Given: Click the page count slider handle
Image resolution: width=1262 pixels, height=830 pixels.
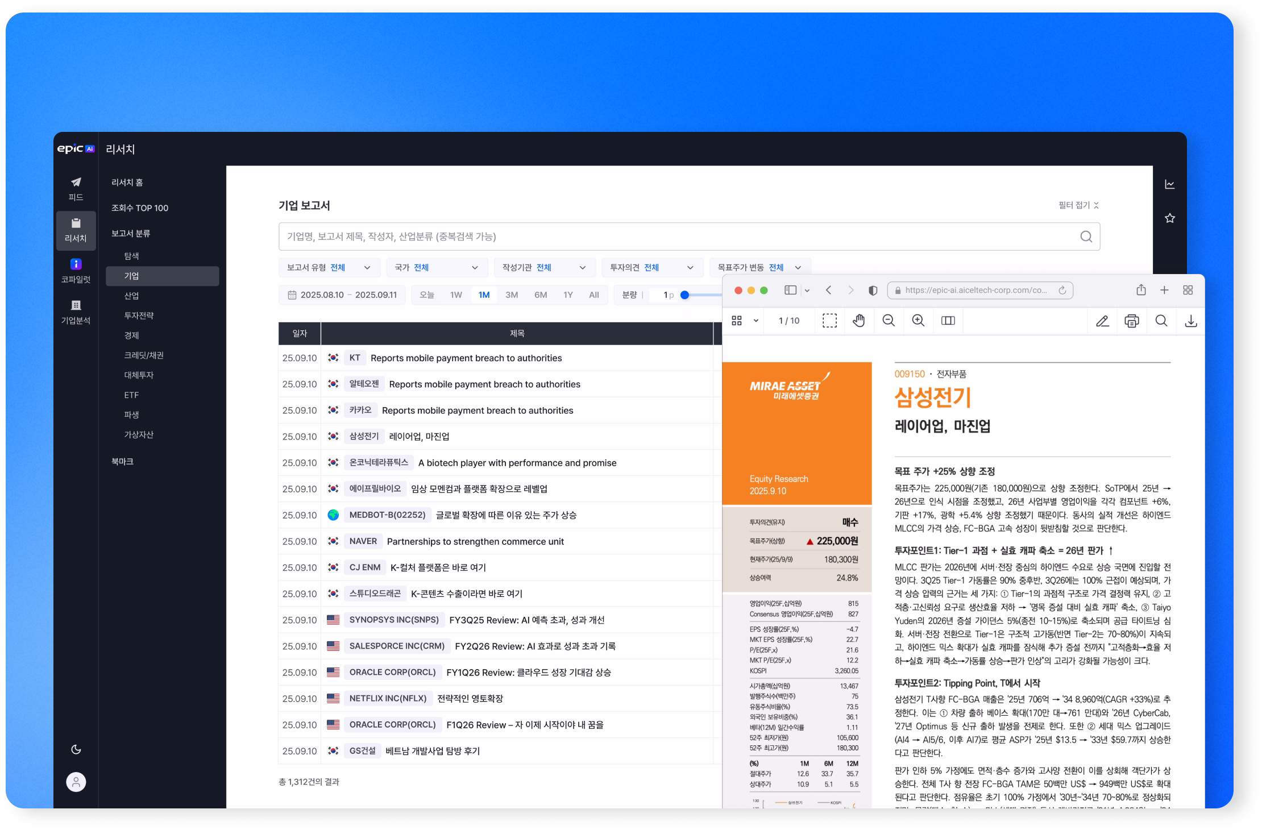Looking at the screenshot, I should [x=684, y=295].
